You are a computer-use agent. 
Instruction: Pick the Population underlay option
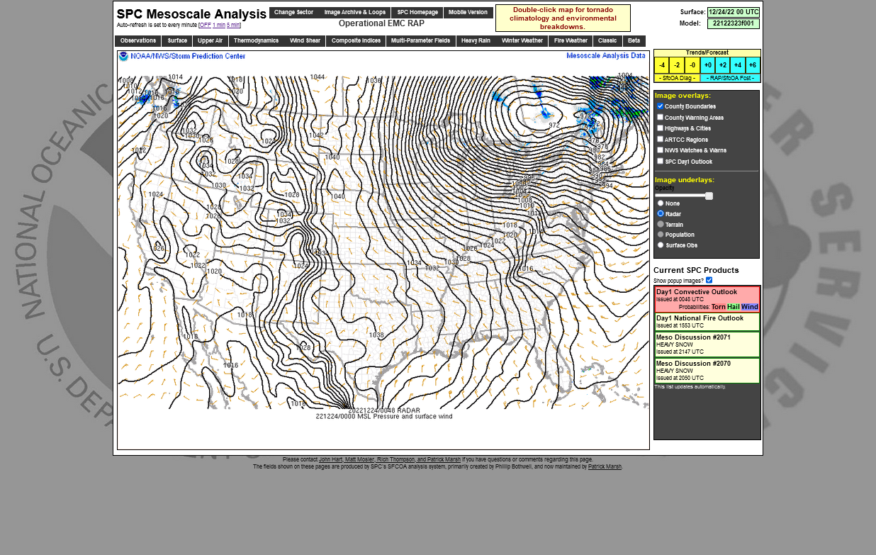click(661, 235)
